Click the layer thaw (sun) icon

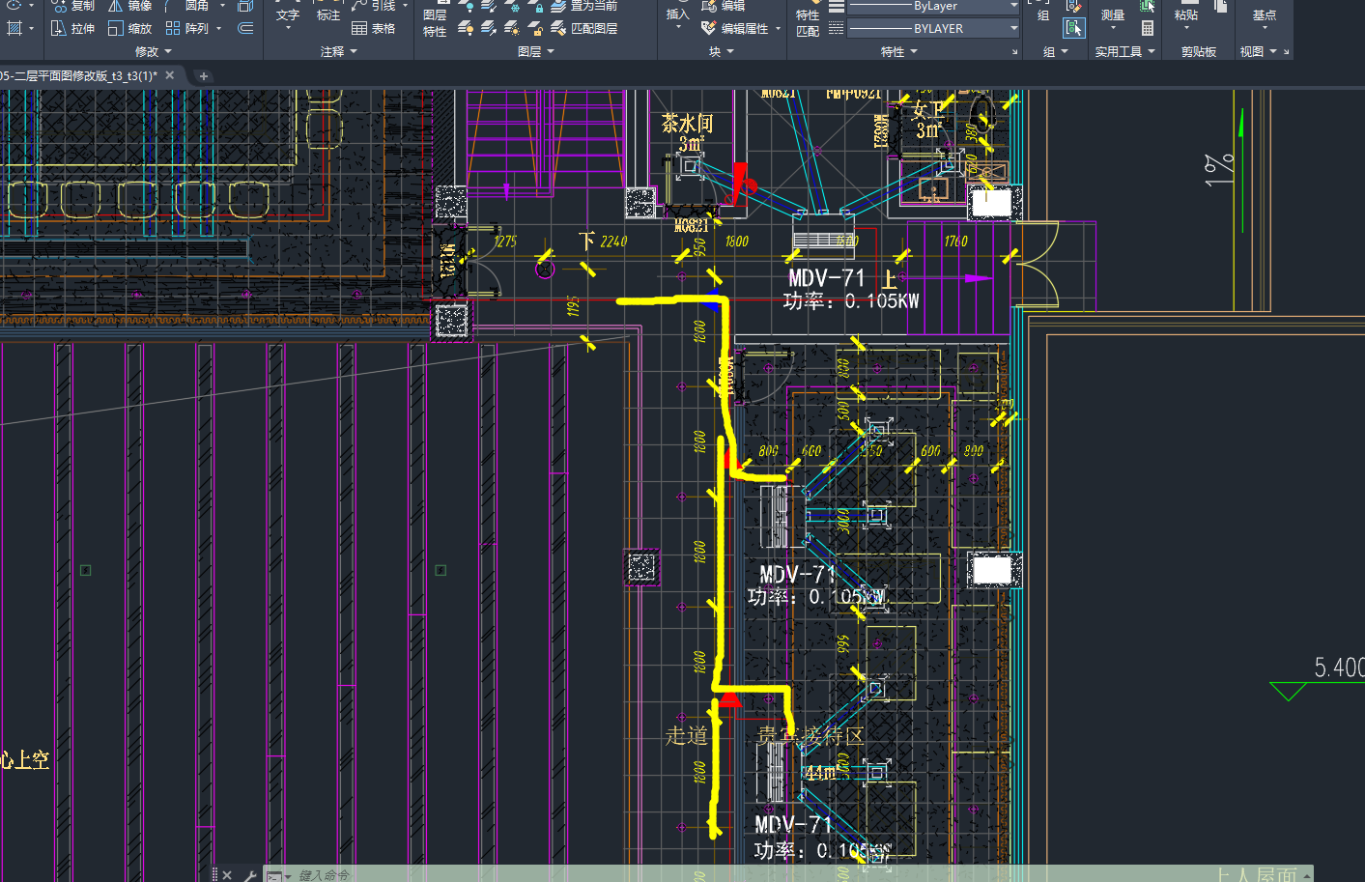(513, 28)
